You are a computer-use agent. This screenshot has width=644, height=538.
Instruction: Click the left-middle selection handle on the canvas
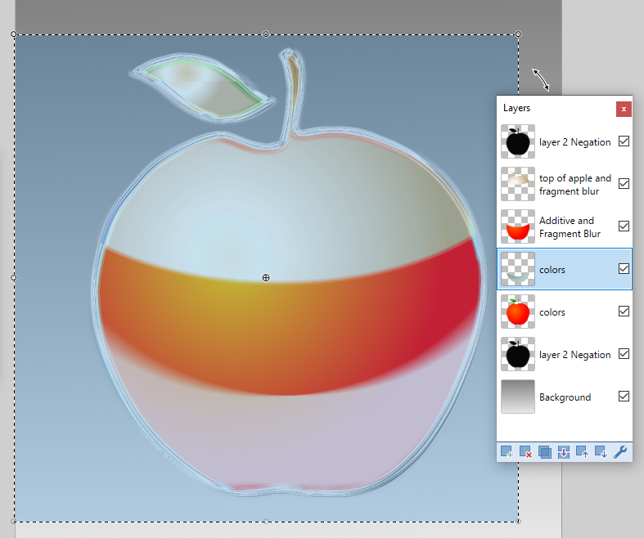click(x=14, y=278)
